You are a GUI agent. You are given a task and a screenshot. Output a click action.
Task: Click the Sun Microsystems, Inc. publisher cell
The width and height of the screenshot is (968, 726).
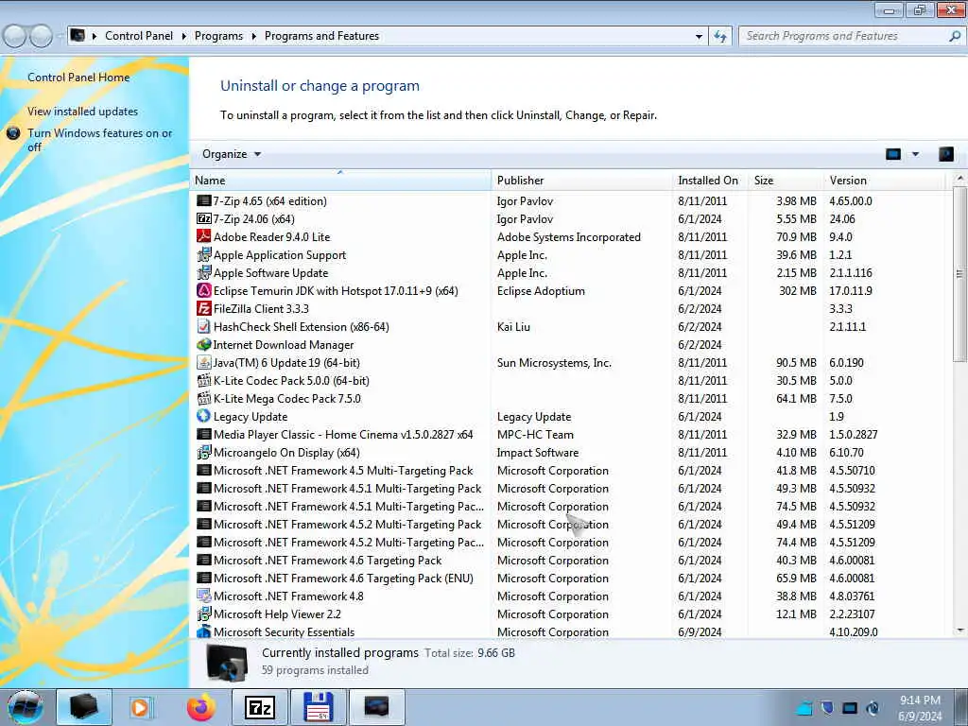click(554, 362)
